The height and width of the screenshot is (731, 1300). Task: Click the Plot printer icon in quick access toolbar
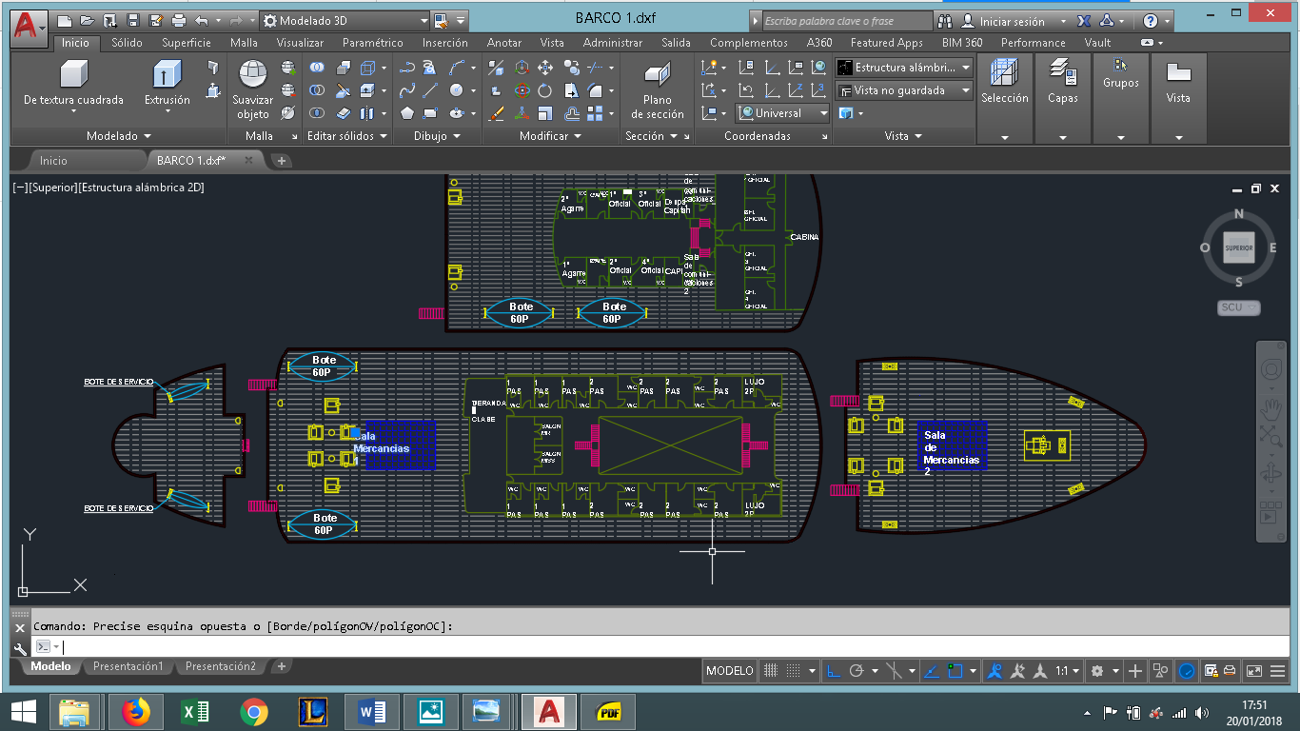coord(178,20)
